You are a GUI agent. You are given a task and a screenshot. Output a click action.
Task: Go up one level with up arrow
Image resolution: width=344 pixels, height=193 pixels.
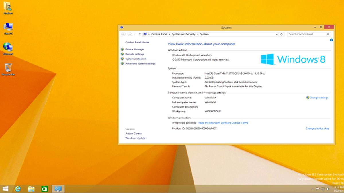[x=140, y=34]
